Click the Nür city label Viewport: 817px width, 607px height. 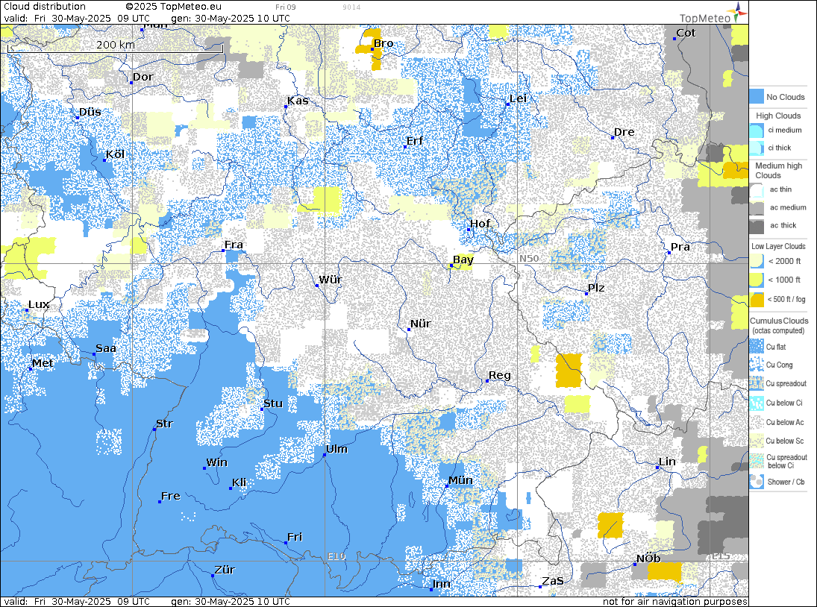421,324
